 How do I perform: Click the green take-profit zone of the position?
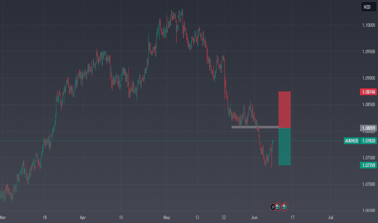pos(284,147)
